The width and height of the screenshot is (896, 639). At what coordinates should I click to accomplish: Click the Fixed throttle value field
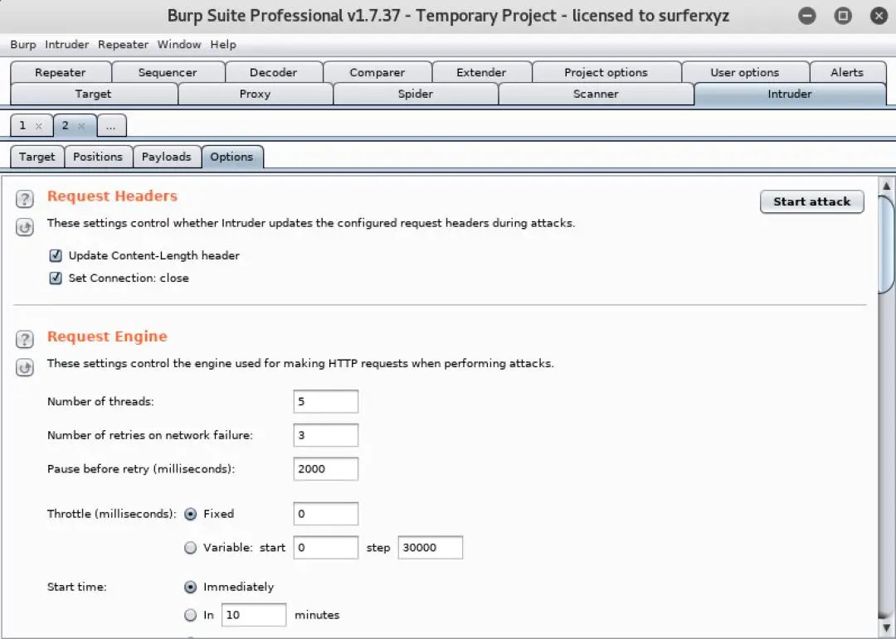tap(326, 514)
